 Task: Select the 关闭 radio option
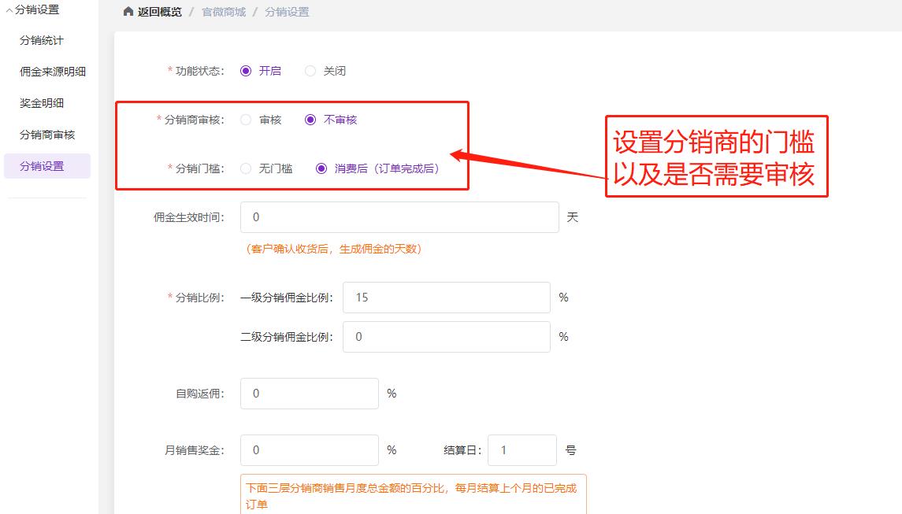[310, 70]
